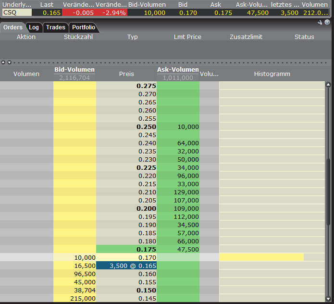
Task: Click the ask volume 129,000 cell
Action: pyautogui.click(x=178, y=192)
